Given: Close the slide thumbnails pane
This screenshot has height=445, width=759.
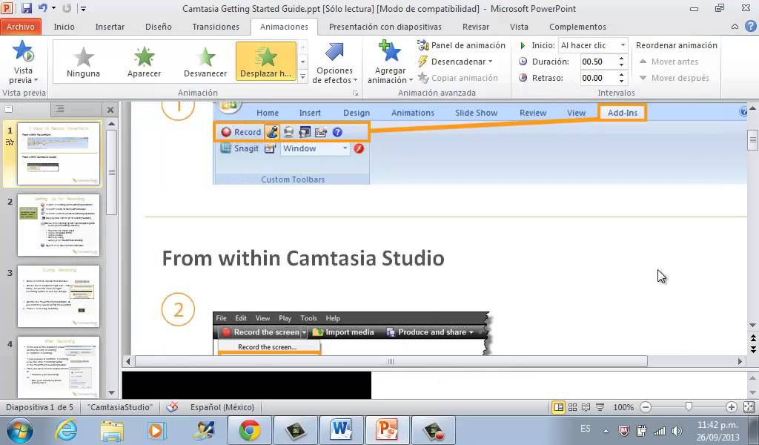Looking at the screenshot, I should (110, 110).
